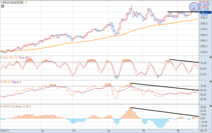212x133 pixels.
Task: Click the 70,00 level on RSI axis
Action: pos(203,86)
